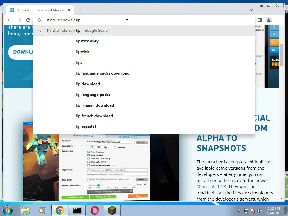The width and height of the screenshot is (288, 216).
Task: Click the forward navigation arrow
Action: tap(19, 20)
